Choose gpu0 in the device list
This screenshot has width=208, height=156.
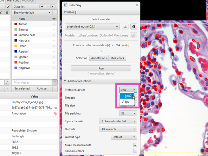click(127, 96)
